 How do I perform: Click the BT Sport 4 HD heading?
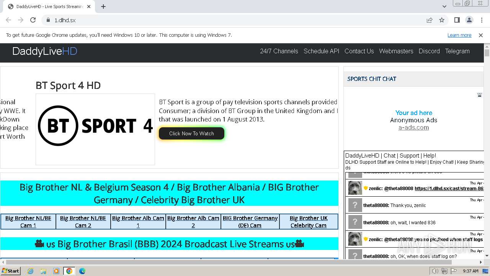tap(68, 85)
